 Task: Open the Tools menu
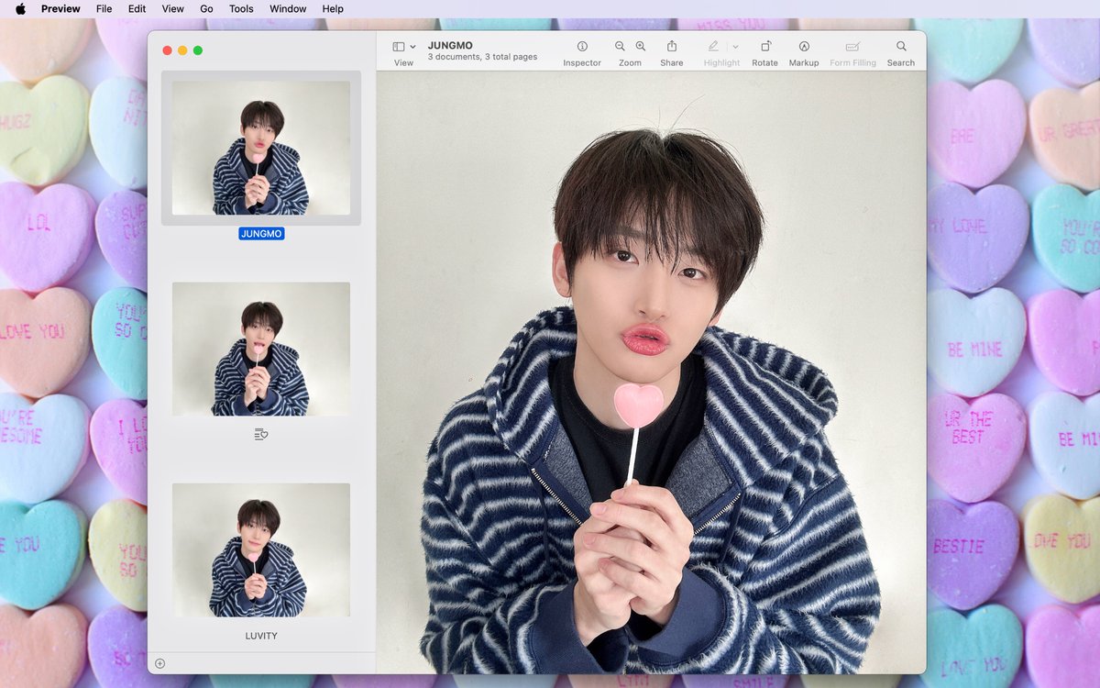coord(241,9)
